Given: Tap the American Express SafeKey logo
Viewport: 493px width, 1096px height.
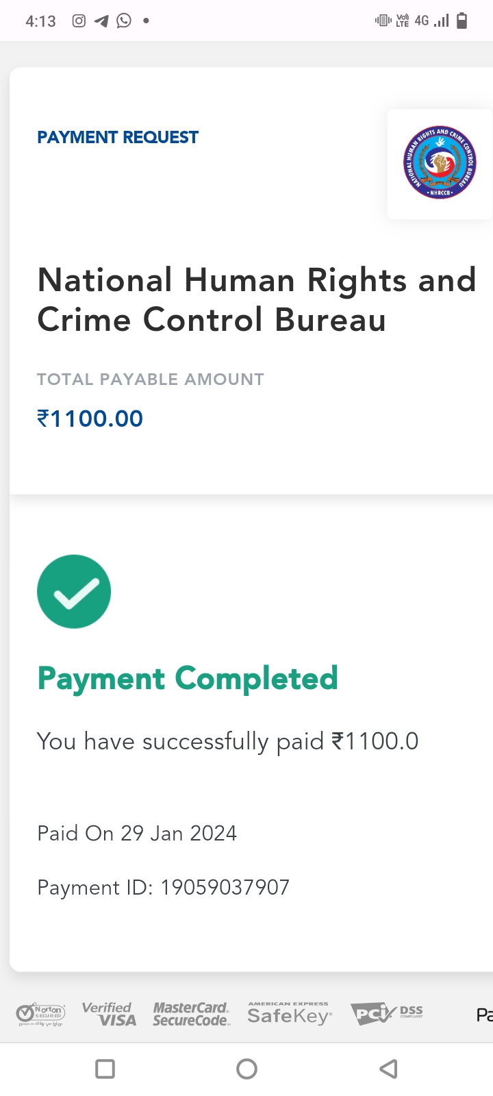Looking at the screenshot, I should point(289,1014).
